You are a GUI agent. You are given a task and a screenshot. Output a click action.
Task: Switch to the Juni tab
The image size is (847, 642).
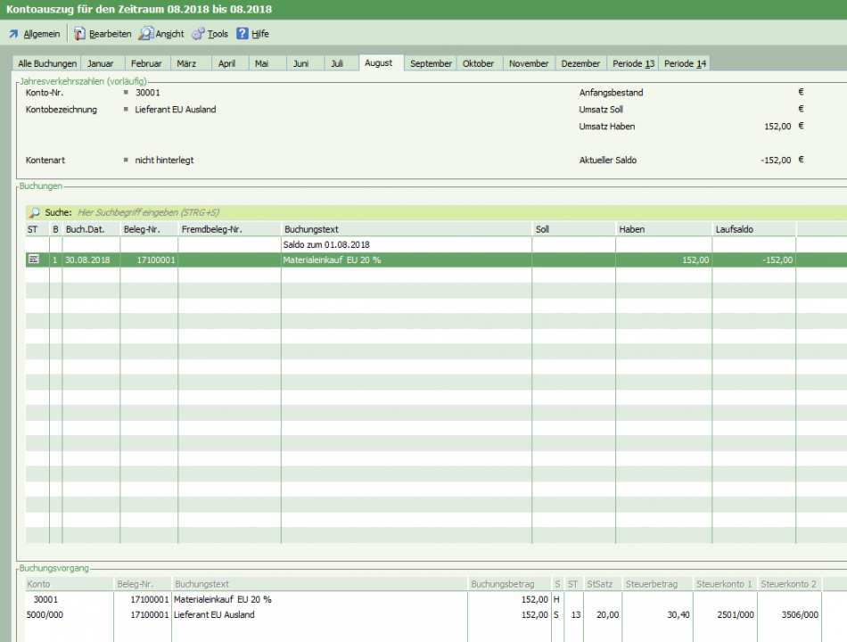pyautogui.click(x=305, y=63)
